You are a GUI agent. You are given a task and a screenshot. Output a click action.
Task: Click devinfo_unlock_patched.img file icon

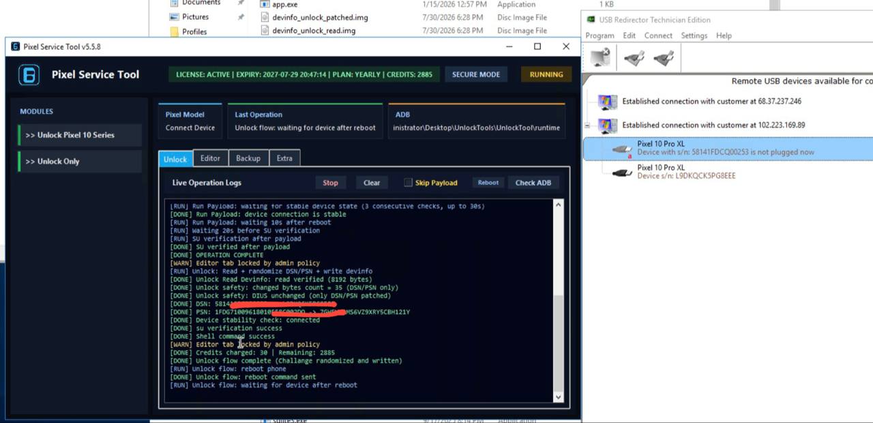click(x=265, y=17)
